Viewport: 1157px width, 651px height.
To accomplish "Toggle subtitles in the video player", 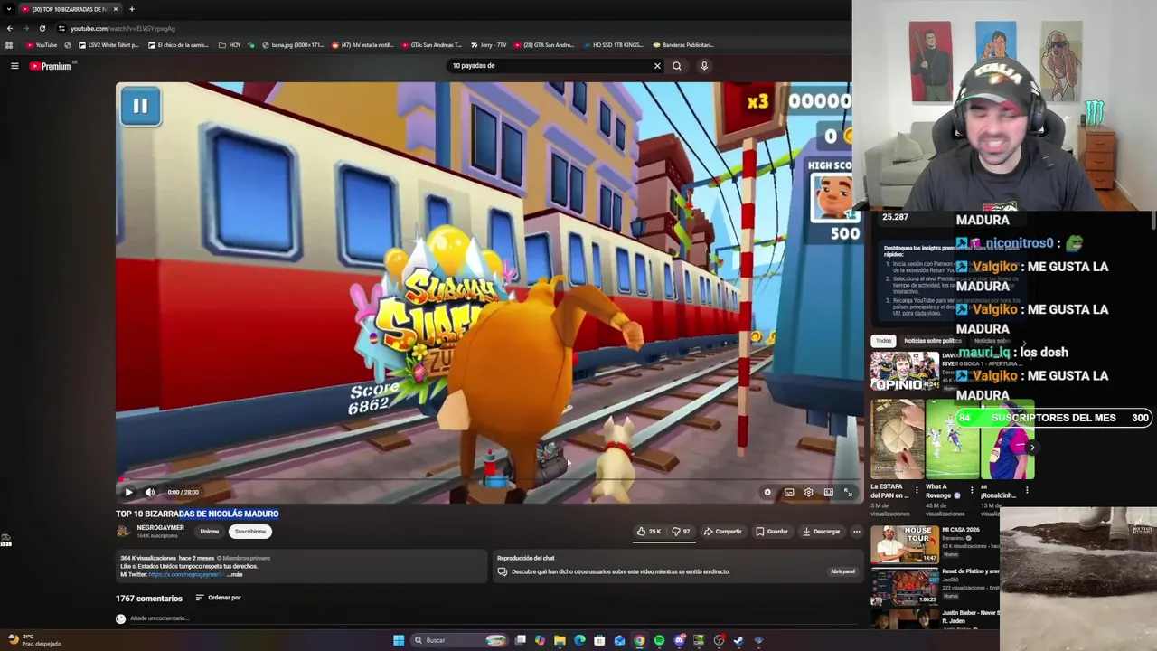I will click(x=789, y=492).
